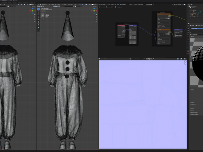Click the green Y axis on the center viewport gizmo
The height and width of the screenshot is (152, 203).
(x=94, y=11)
